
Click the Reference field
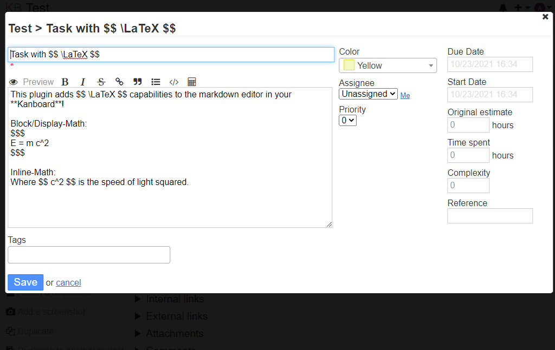coord(490,216)
